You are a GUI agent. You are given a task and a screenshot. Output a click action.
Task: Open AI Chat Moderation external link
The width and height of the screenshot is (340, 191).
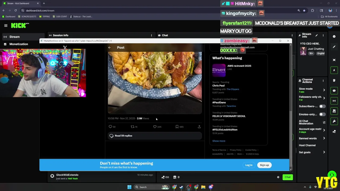[x=324, y=122]
